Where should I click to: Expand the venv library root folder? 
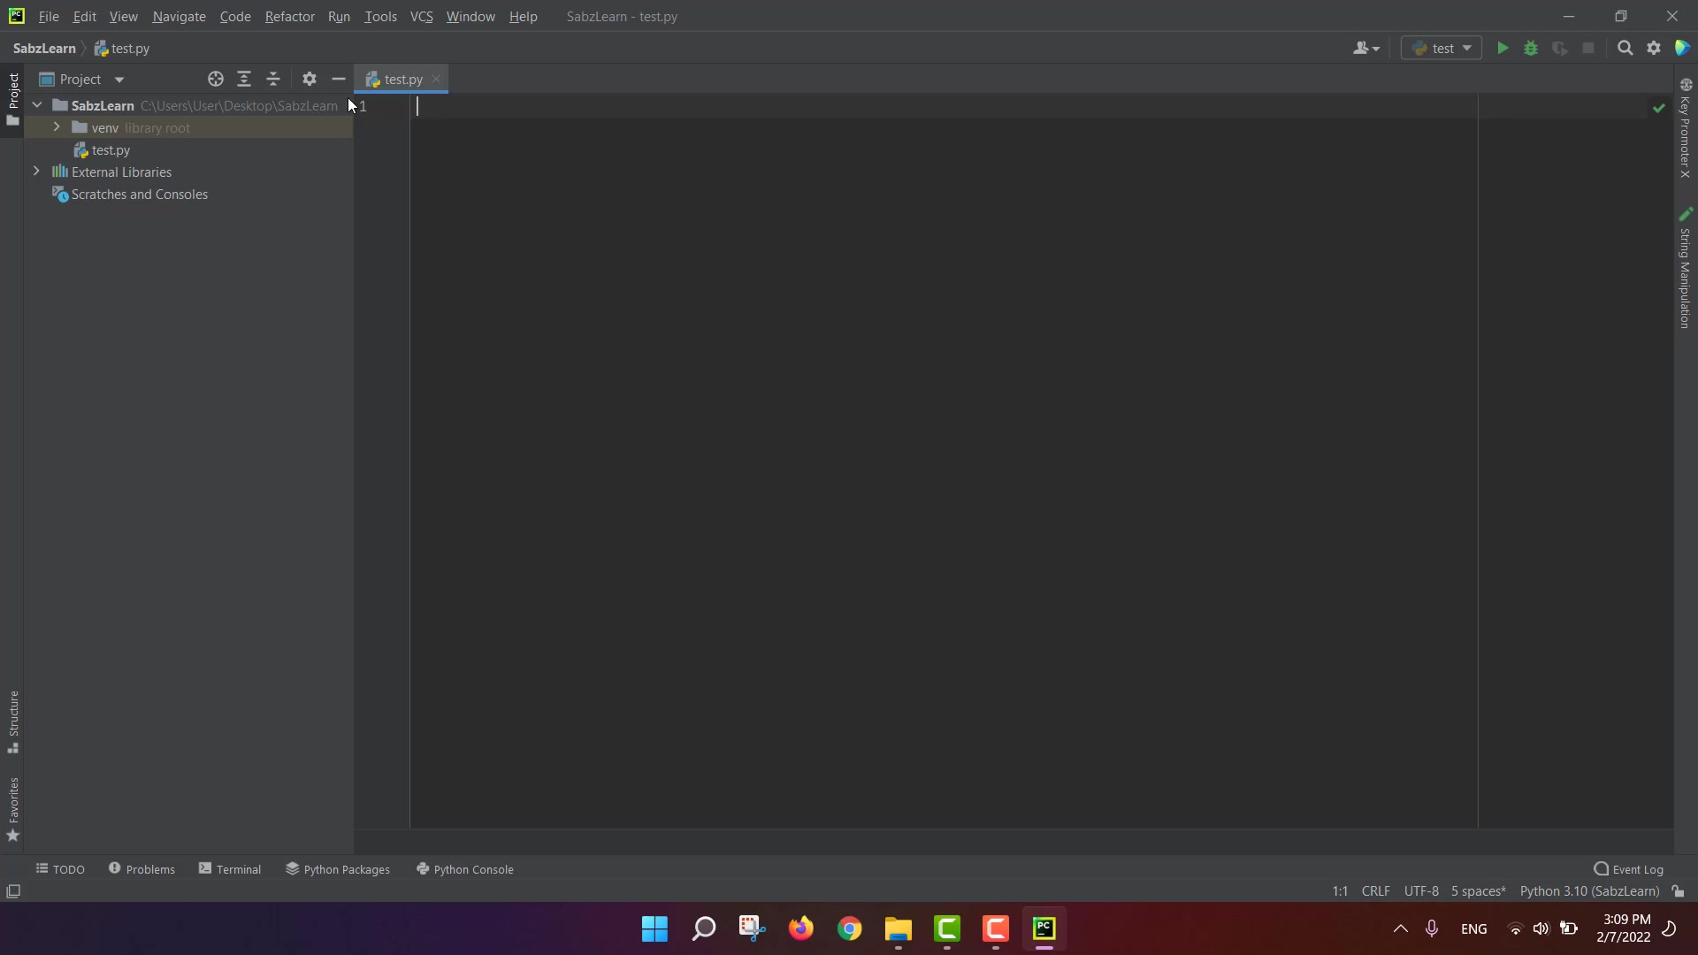(x=57, y=127)
